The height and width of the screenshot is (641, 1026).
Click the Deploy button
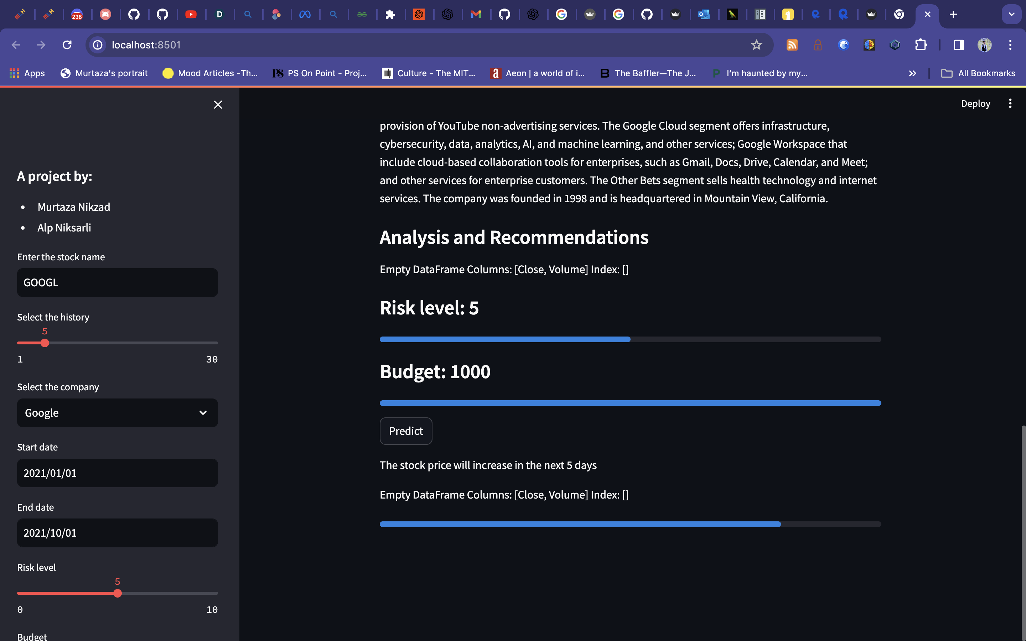[x=975, y=103]
